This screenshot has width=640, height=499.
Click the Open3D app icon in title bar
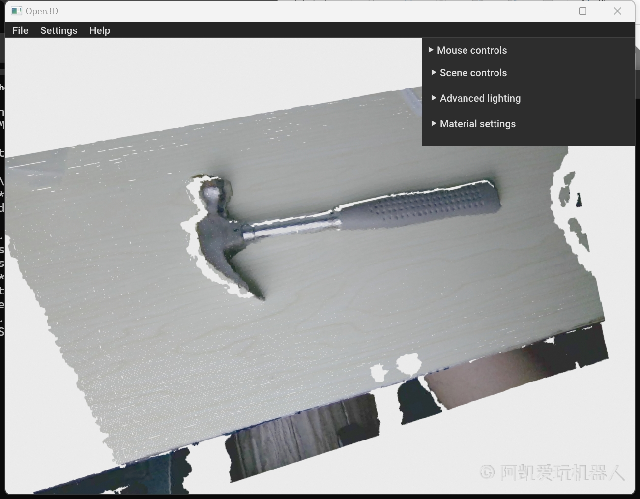(x=17, y=11)
